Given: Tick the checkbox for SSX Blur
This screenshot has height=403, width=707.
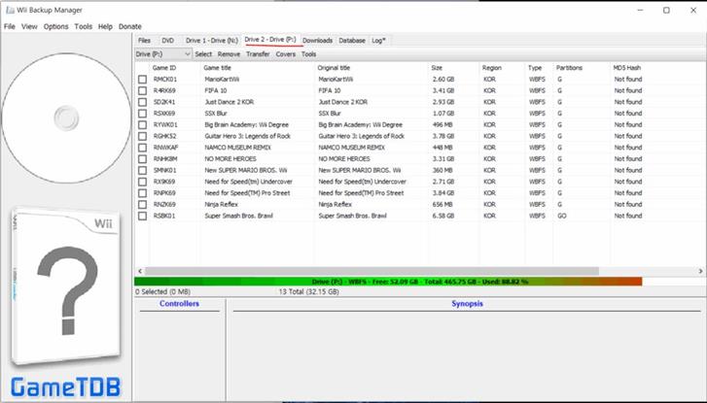Looking at the screenshot, I should coord(143,114).
